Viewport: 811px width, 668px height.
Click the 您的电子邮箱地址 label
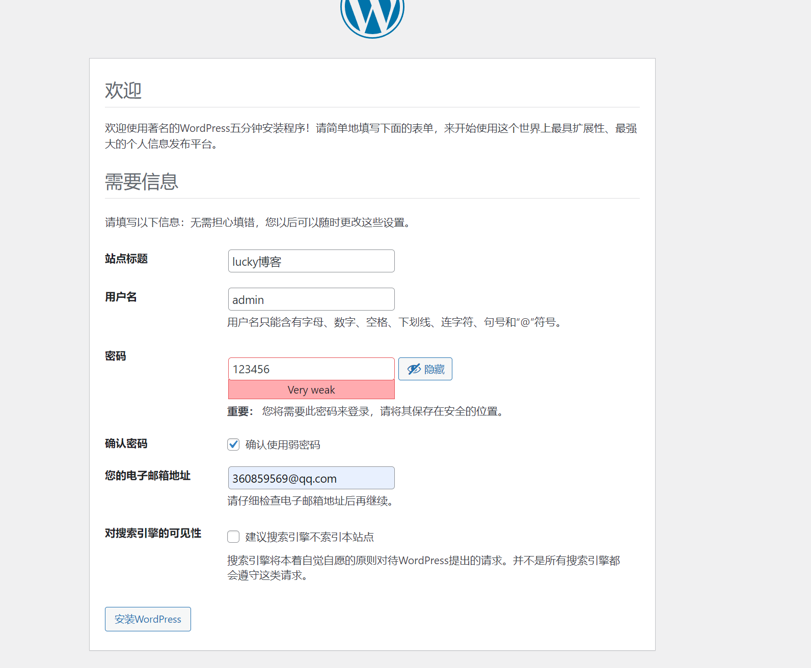click(x=148, y=476)
